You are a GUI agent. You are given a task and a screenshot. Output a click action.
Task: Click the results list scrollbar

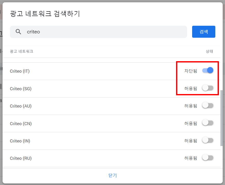pyautogui.click(x=221, y=118)
